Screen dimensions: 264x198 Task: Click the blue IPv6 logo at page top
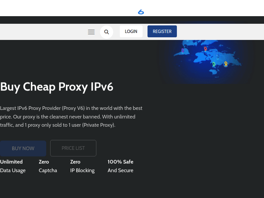click(x=141, y=12)
